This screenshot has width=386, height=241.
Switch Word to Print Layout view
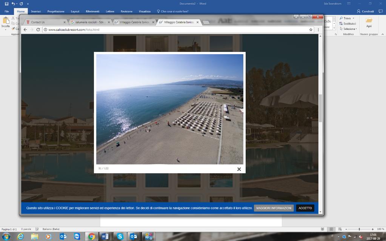pyautogui.click(x=331, y=229)
